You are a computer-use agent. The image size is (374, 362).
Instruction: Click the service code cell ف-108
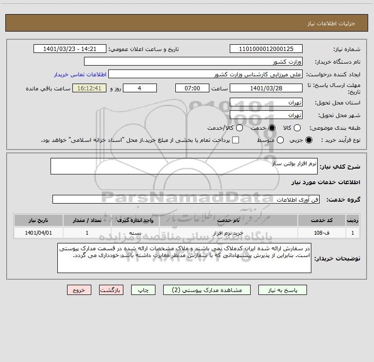click(322, 233)
